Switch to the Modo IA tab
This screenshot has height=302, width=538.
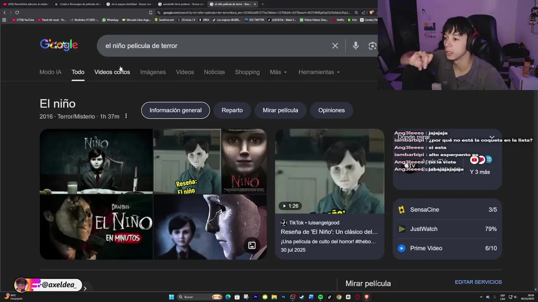click(x=50, y=72)
